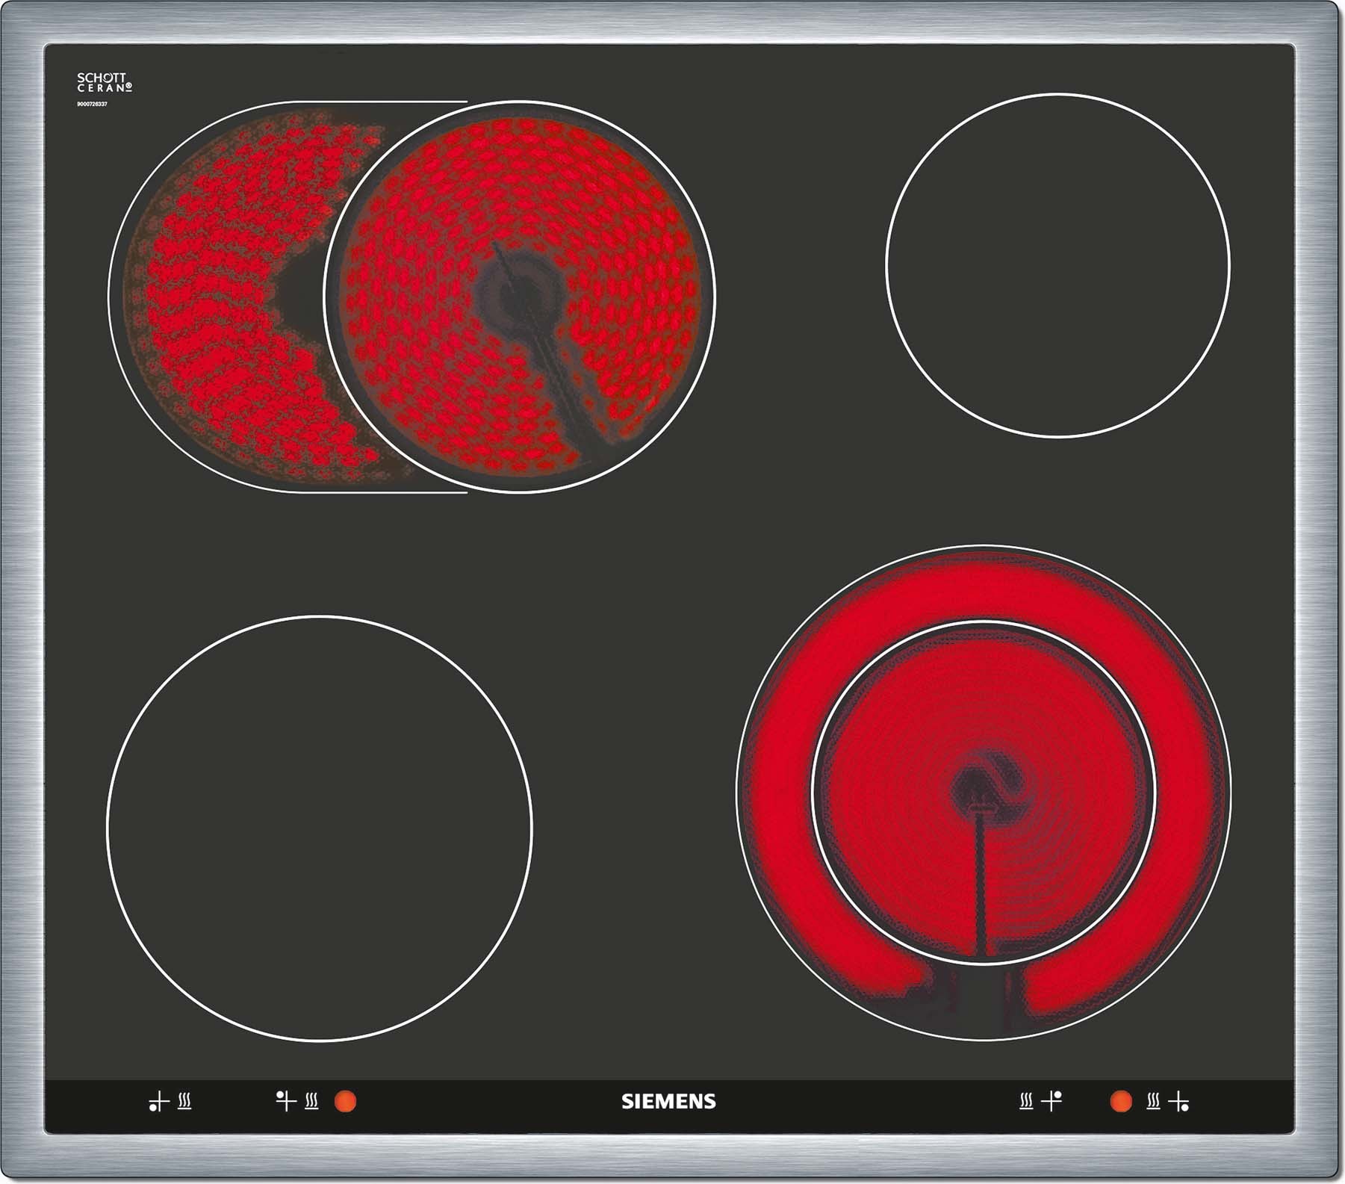Touch center of glowing rear-left round burner

(x=520, y=297)
